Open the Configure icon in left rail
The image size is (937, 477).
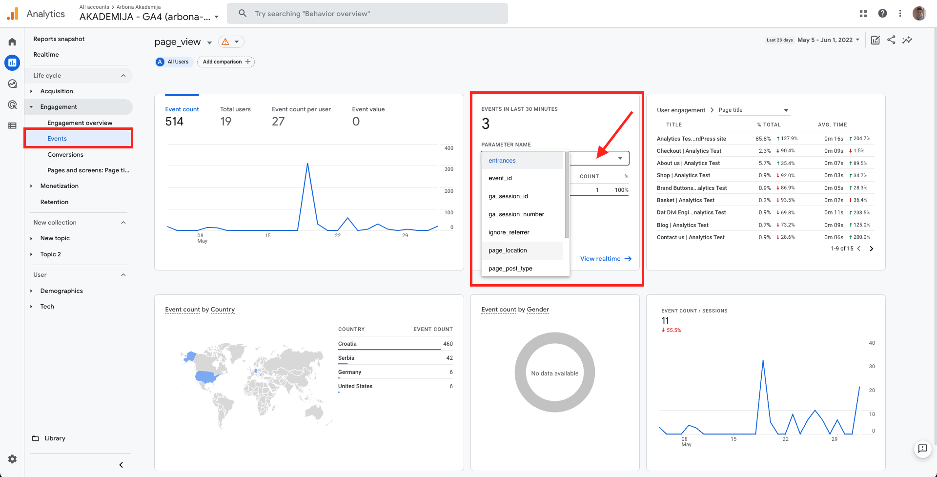coord(12,126)
